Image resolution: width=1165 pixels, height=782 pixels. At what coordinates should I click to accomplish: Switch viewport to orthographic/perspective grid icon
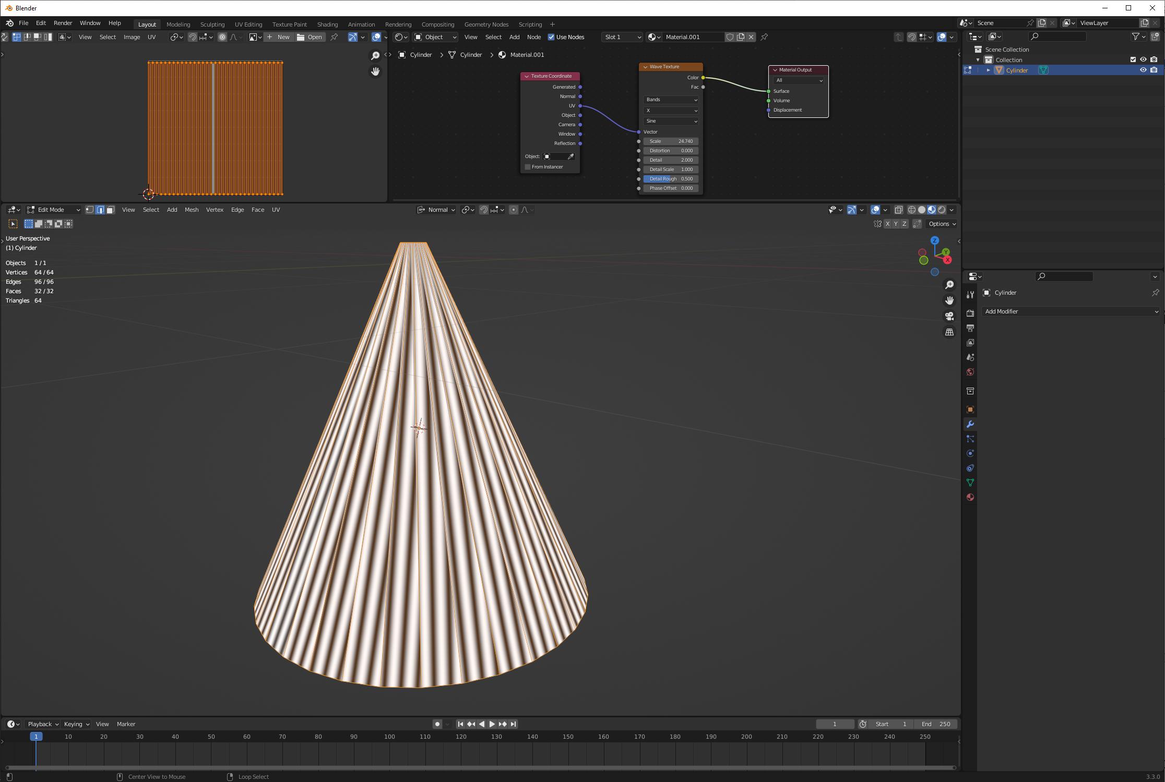[x=949, y=332]
